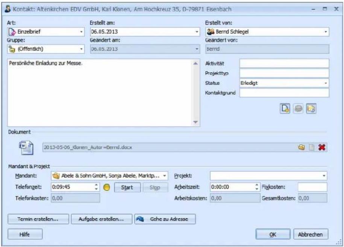Remove document with the red X icon

[321, 147]
